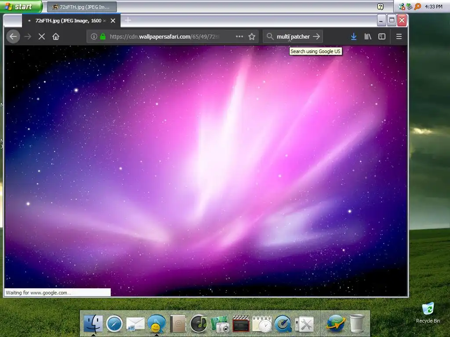
Task: Click the help question mark icon in the taskbar
Action: coord(380,7)
